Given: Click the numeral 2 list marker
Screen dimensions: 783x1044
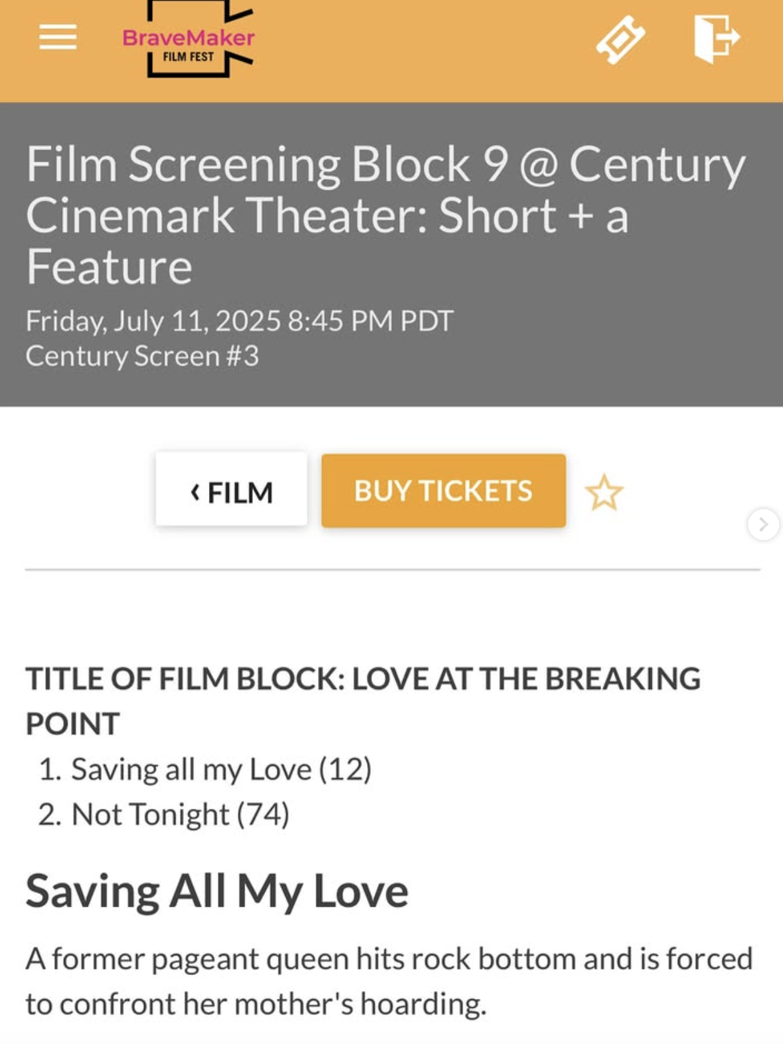Looking at the screenshot, I should [50, 815].
